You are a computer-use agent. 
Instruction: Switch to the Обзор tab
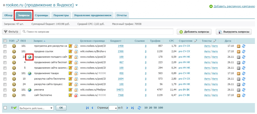[8, 15]
